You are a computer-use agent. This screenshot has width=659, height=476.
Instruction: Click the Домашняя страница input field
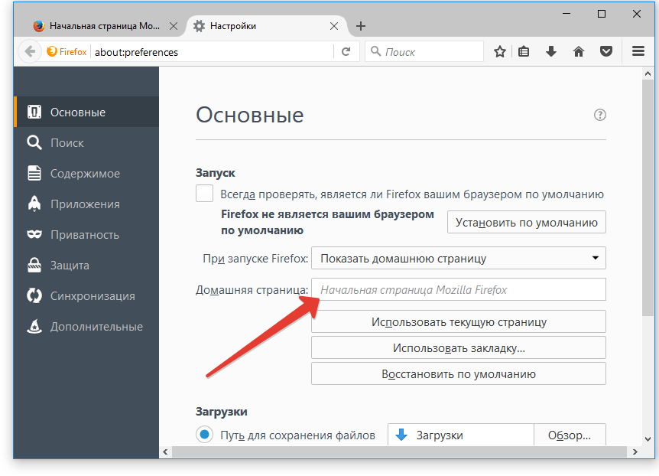coord(459,289)
